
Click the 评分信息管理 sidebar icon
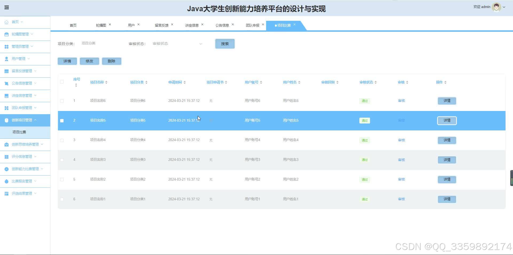[6, 157]
